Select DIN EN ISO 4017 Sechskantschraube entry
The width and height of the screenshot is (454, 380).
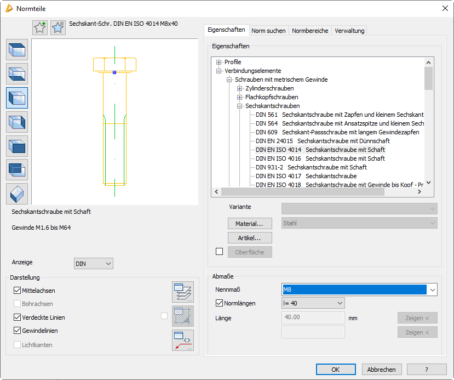point(306,176)
